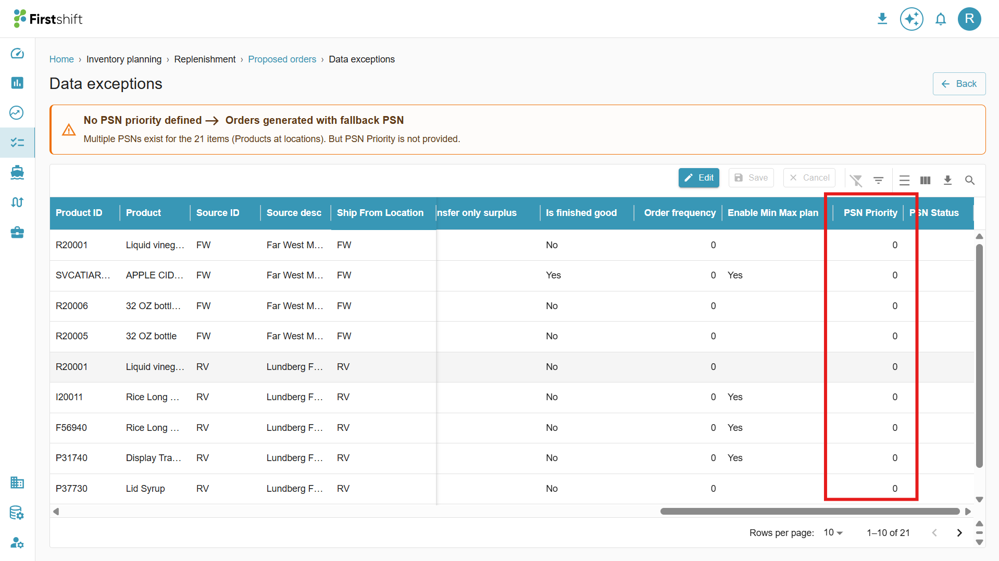This screenshot has width=999, height=561.
Task: Open briefcase icon in sidebar
Action: click(x=17, y=232)
